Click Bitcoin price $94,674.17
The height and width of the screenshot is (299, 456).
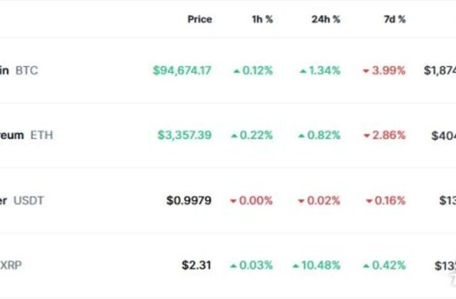tap(182, 71)
